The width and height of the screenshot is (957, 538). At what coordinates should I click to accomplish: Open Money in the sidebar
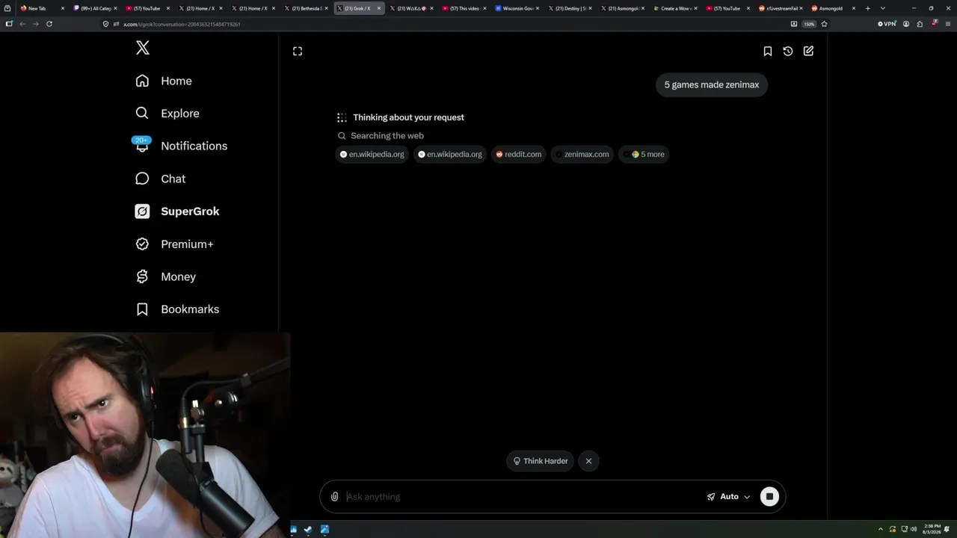[165, 276]
